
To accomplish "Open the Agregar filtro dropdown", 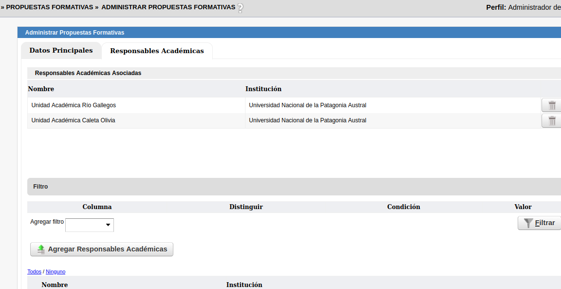I will (x=90, y=225).
